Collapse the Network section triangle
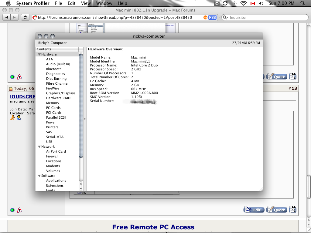Image resolution: width=311 pixels, height=233 pixels. pyautogui.click(x=39, y=147)
